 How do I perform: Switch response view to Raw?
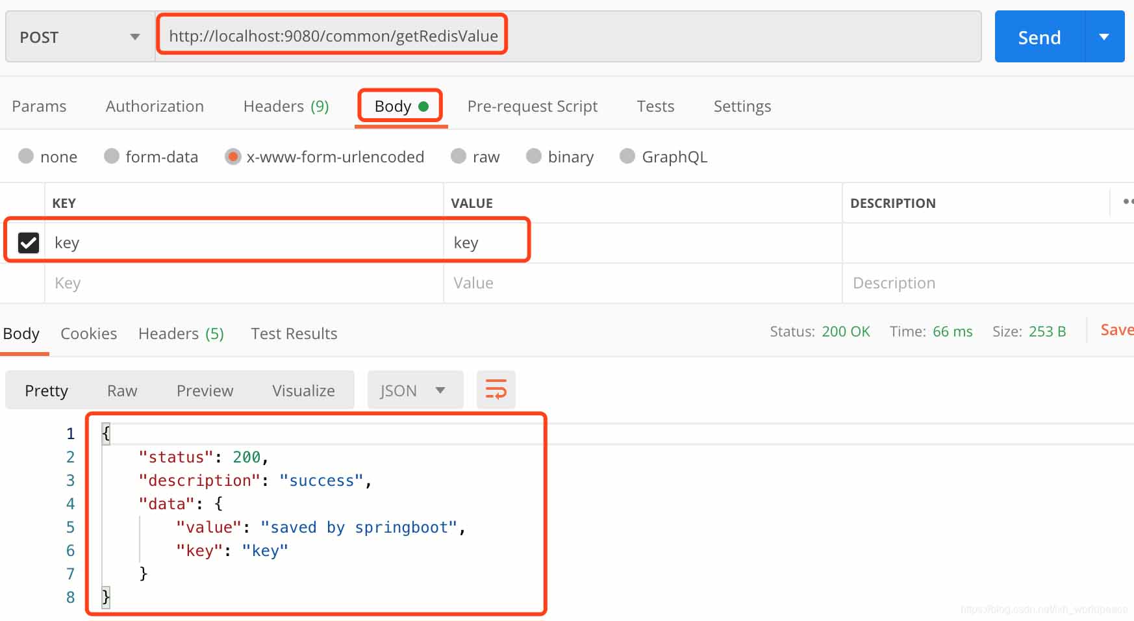click(122, 390)
